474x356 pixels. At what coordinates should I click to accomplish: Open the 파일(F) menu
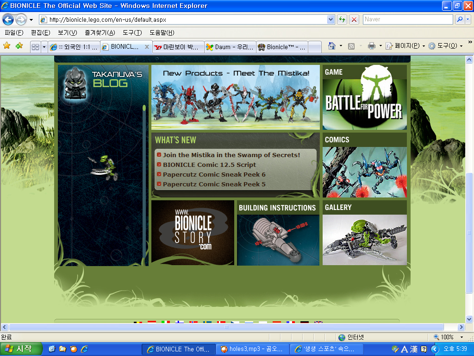click(x=14, y=32)
